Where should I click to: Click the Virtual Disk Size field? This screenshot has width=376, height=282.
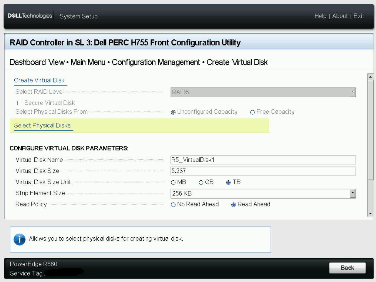pos(263,171)
